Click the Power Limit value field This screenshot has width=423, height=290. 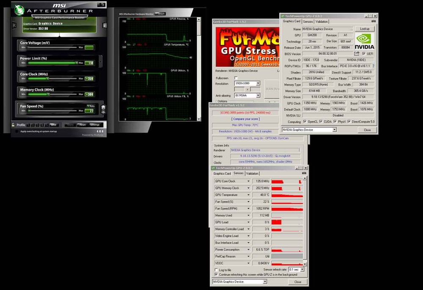tap(89, 63)
